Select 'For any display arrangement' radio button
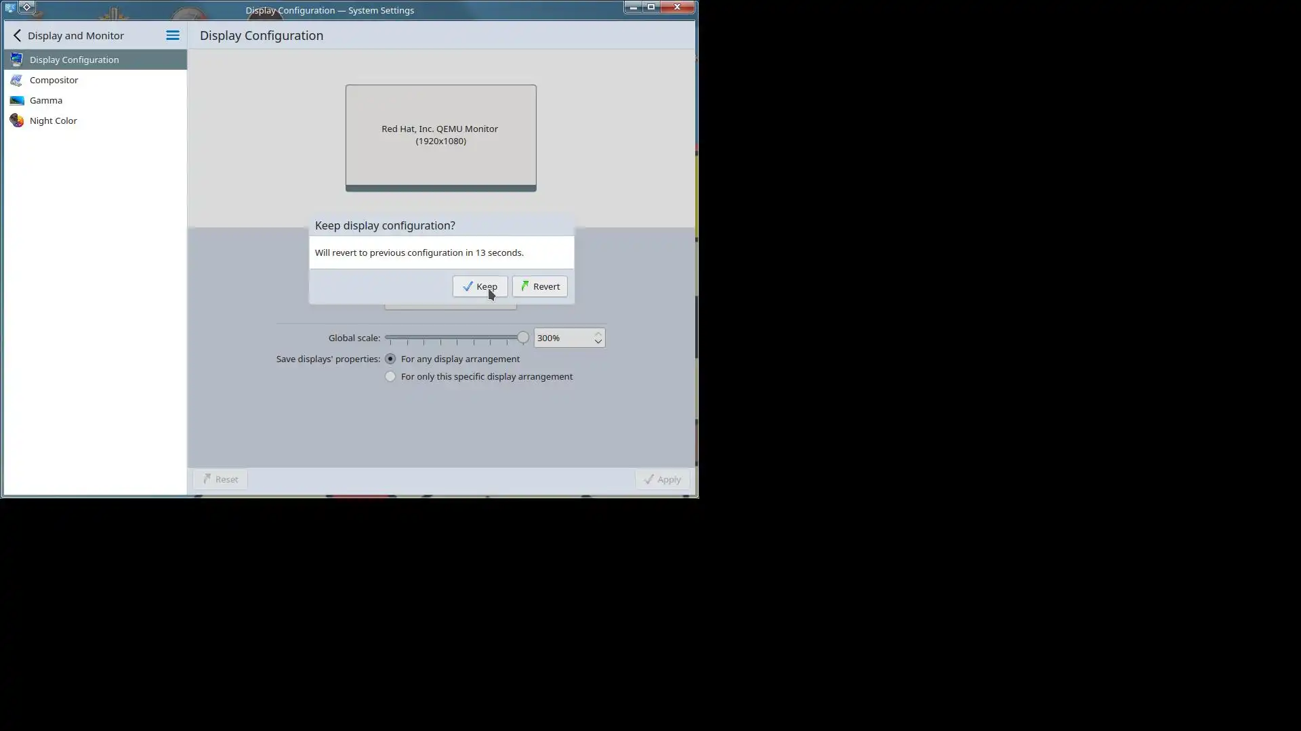 point(390,359)
